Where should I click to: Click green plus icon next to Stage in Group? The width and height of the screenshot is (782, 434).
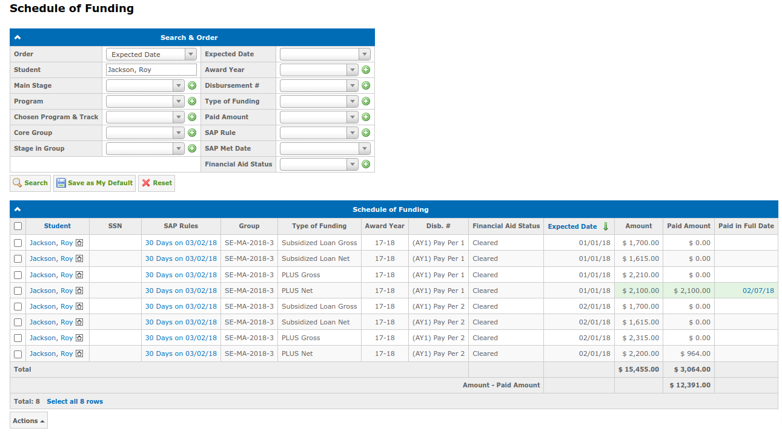tap(192, 148)
